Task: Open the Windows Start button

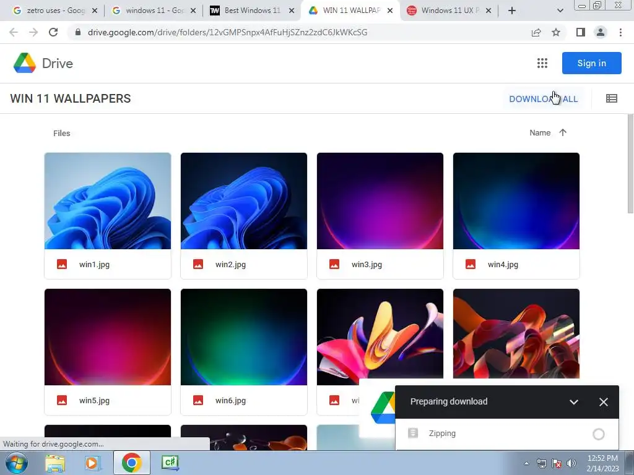Action: pos(17,463)
